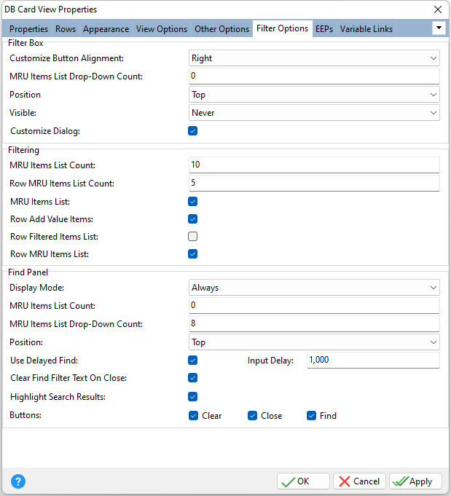Expand the Visible drop-down set to Never

tap(314, 113)
